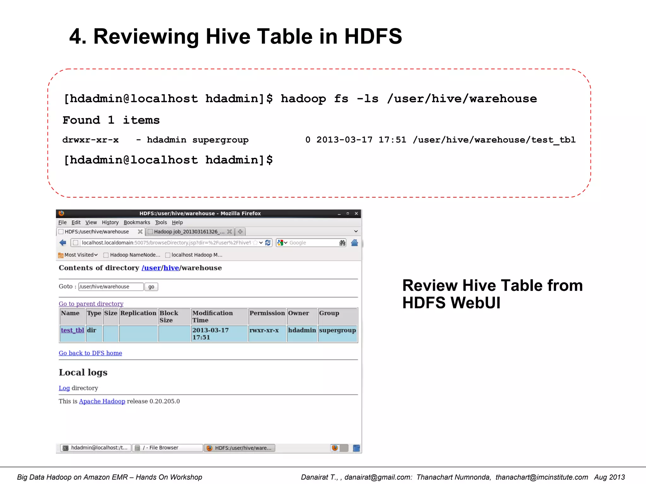Viewport: 646px width, 484px height.
Task: Open the Bookmarks menu
Action: tap(137, 222)
